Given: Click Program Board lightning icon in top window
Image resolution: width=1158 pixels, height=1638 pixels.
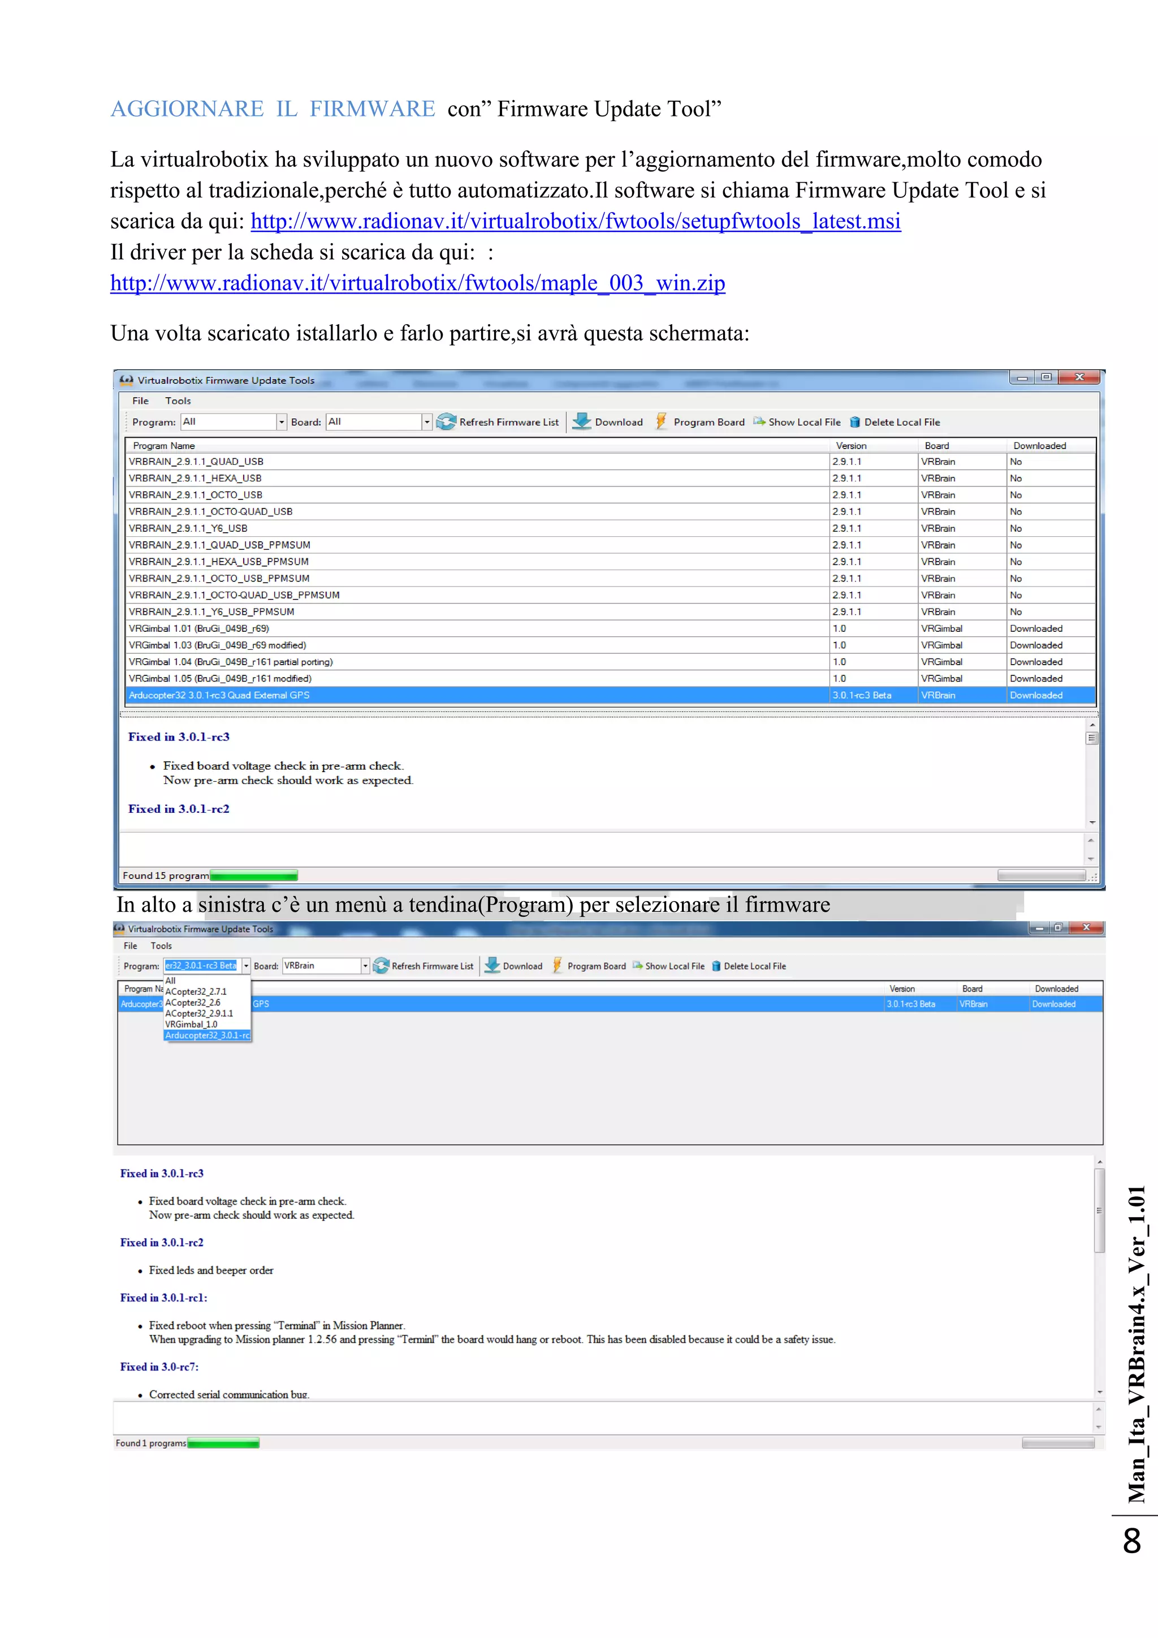Looking at the screenshot, I should point(661,421).
